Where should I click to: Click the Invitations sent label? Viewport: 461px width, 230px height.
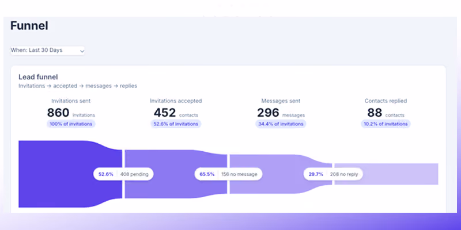71,101
